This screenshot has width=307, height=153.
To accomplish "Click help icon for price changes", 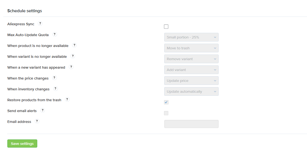I will (54, 78).
